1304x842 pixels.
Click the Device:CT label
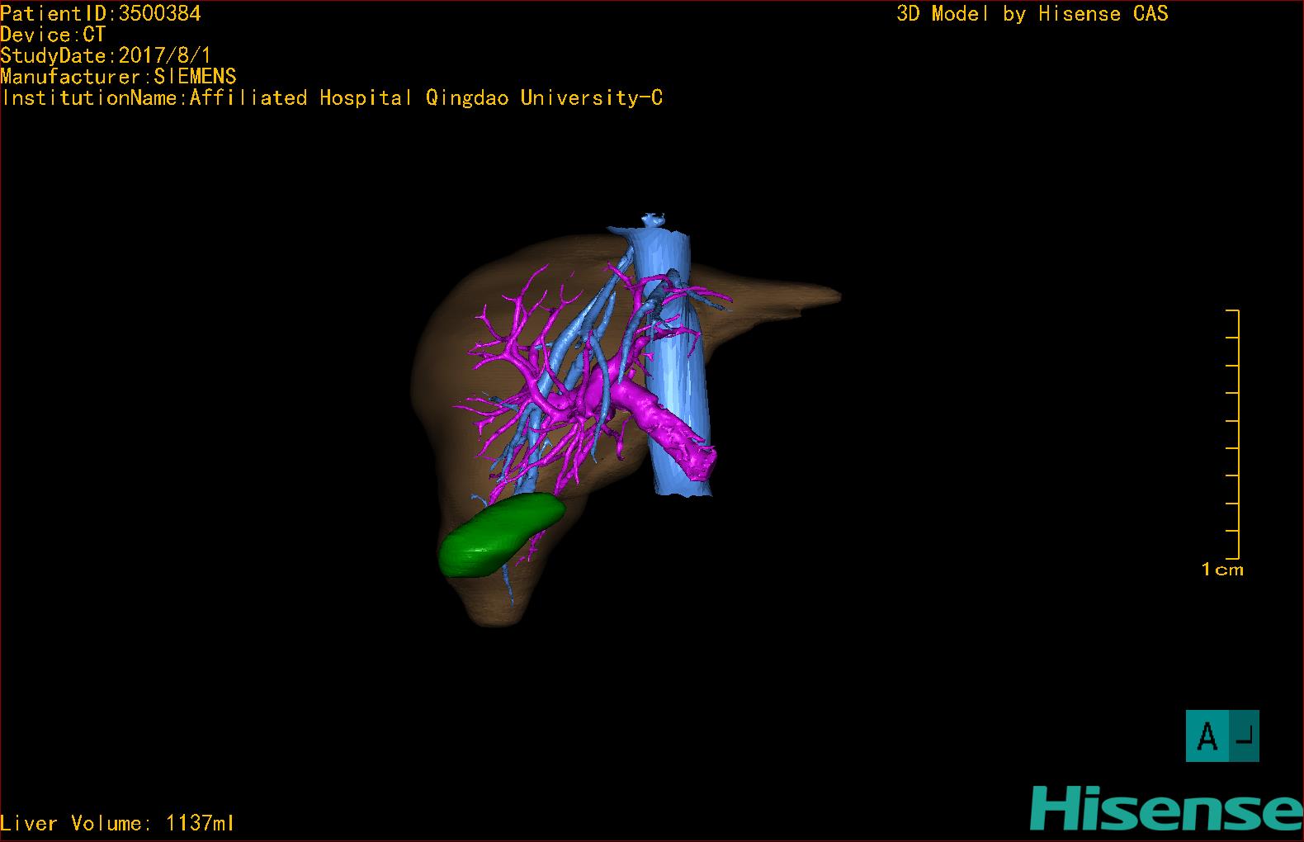[53, 35]
